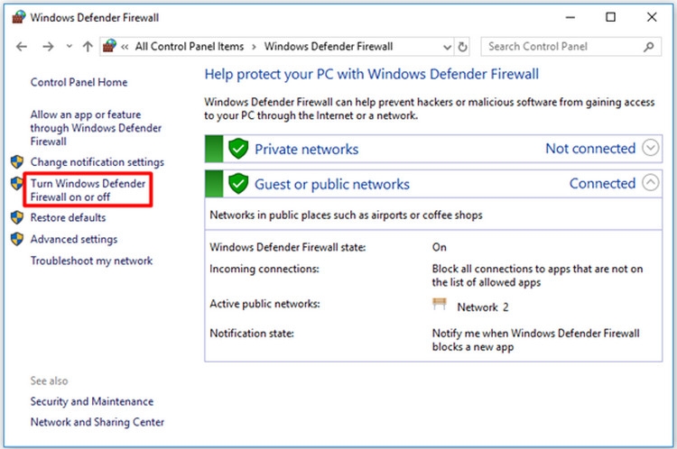Viewport: 677px width, 449px height.
Task: Open Allow an app or feature link
Action: 96,128
